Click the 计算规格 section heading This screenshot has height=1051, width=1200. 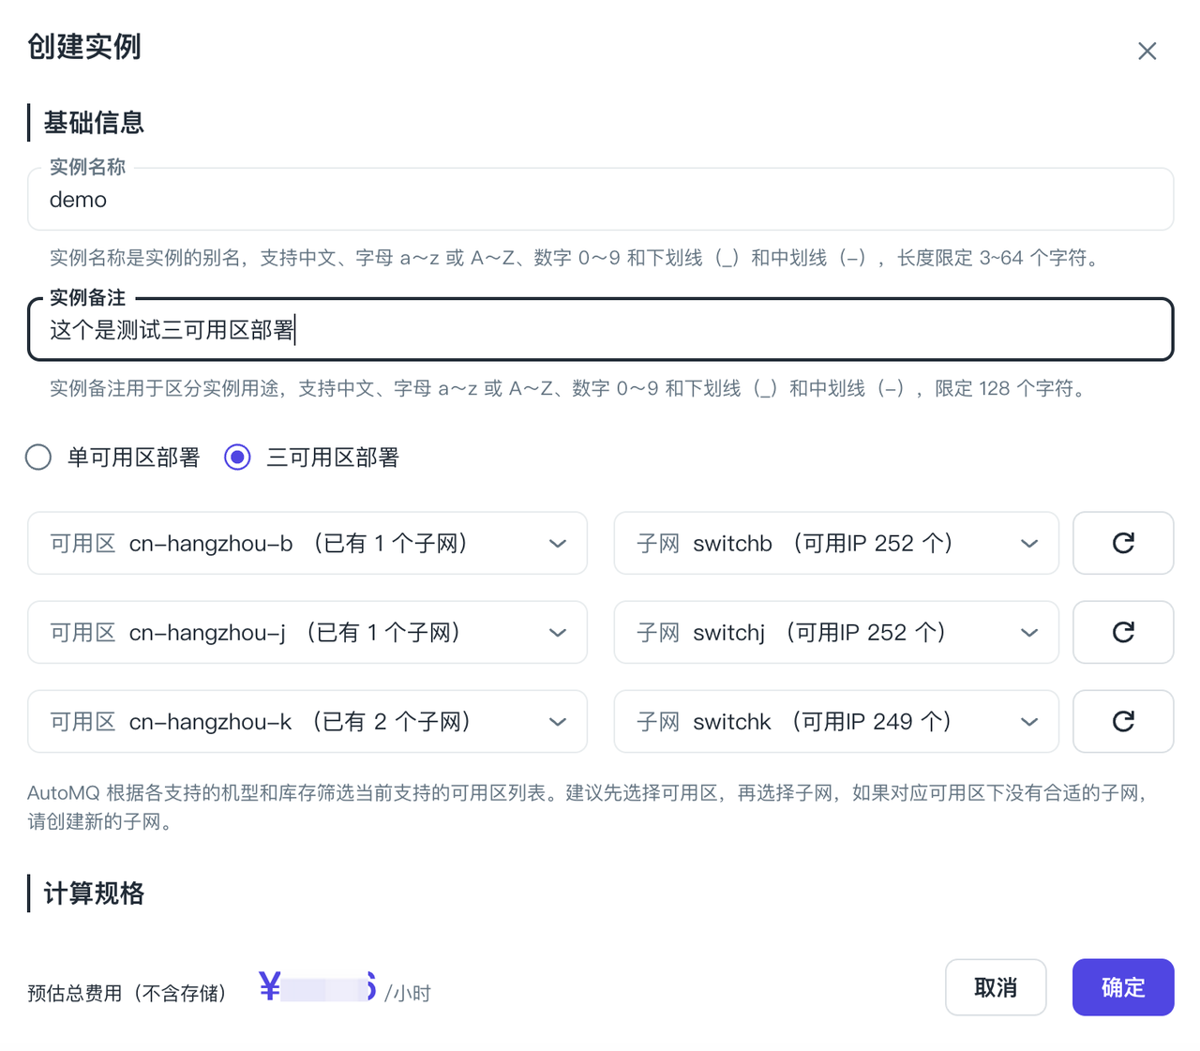94,893
